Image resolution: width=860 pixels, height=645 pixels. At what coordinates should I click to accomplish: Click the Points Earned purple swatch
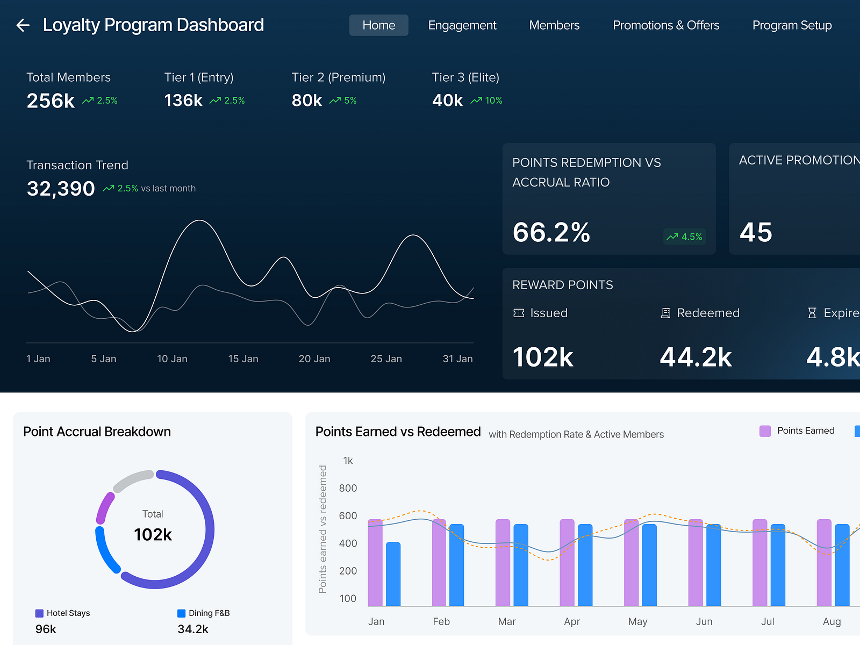tap(765, 431)
